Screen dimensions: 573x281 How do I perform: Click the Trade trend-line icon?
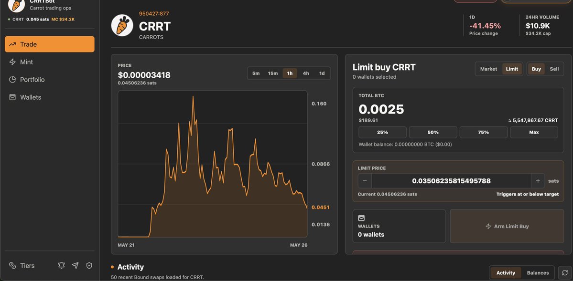pyautogui.click(x=12, y=44)
